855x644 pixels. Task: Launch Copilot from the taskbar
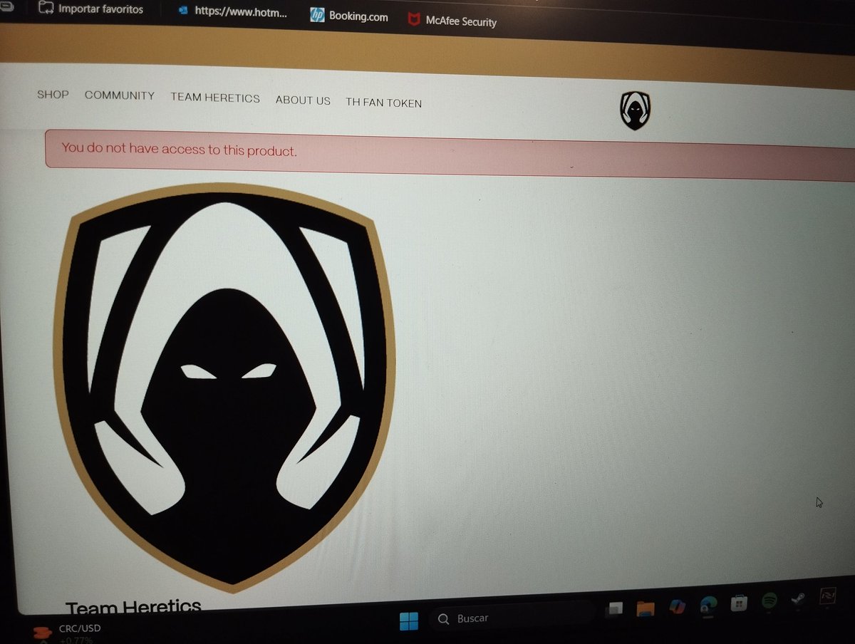point(675,606)
